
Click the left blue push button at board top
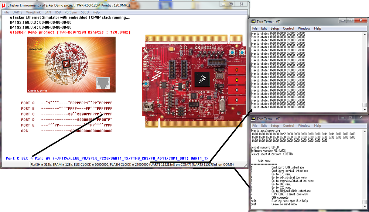232,52
